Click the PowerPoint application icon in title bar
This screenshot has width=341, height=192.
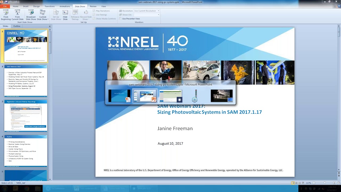(x=2, y=2)
